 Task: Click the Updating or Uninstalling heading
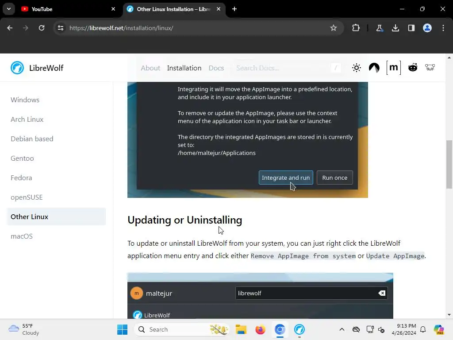click(x=184, y=220)
